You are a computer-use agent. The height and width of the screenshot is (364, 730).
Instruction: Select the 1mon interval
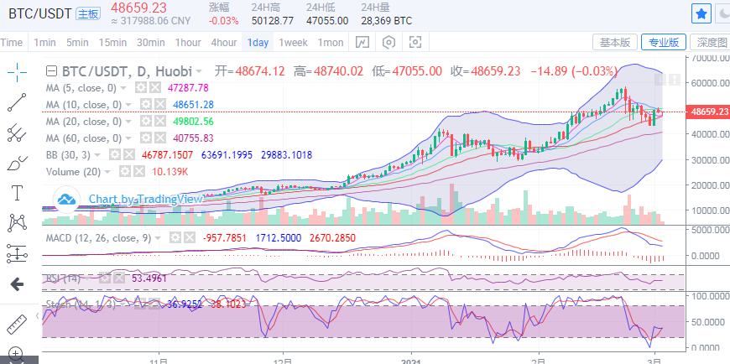coord(331,43)
